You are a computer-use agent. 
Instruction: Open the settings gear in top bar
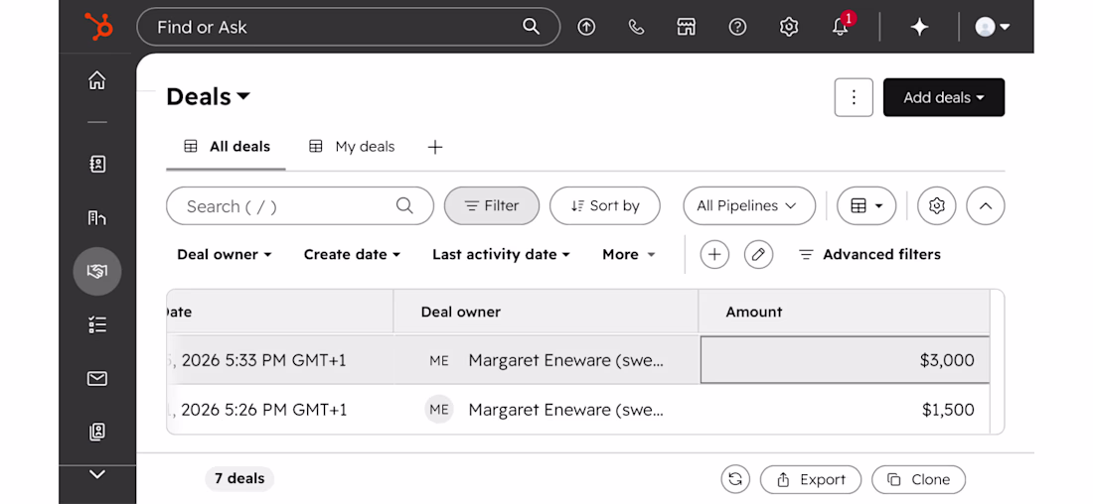point(788,27)
